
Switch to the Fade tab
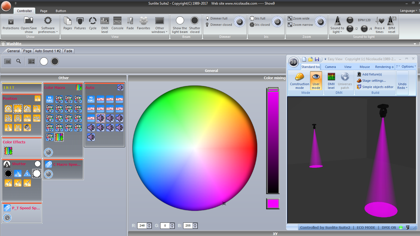pos(68,51)
